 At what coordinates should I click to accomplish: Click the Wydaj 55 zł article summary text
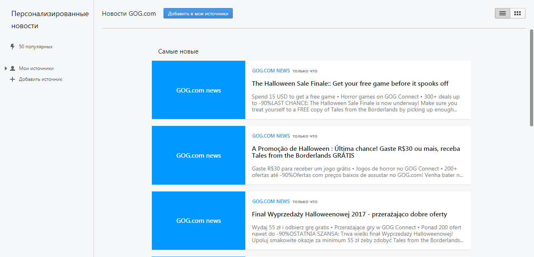(358, 234)
